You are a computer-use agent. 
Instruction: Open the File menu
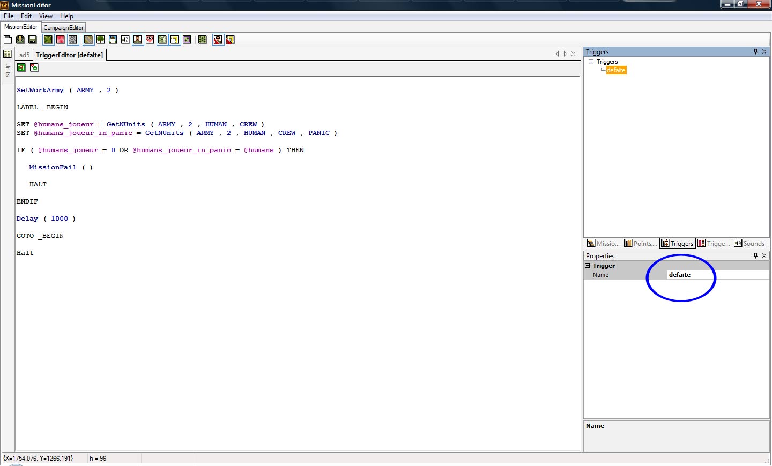pyautogui.click(x=9, y=16)
